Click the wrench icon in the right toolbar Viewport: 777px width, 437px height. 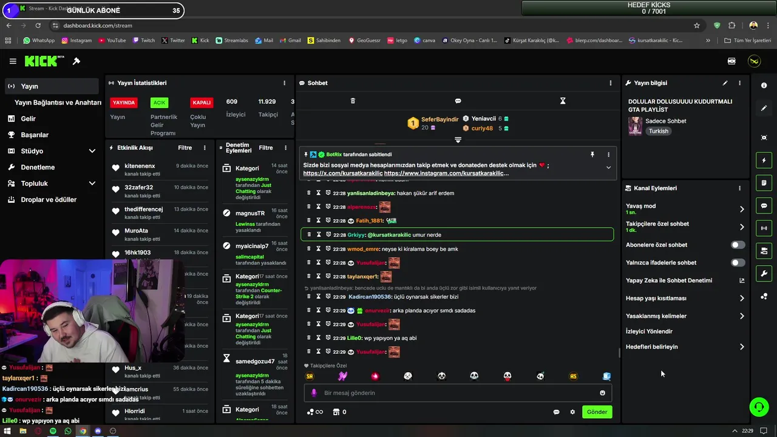click(764, 274)
